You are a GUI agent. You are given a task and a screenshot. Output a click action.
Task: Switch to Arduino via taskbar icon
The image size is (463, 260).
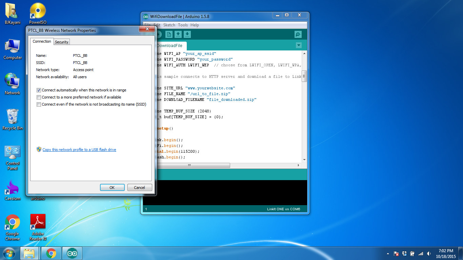72,253
